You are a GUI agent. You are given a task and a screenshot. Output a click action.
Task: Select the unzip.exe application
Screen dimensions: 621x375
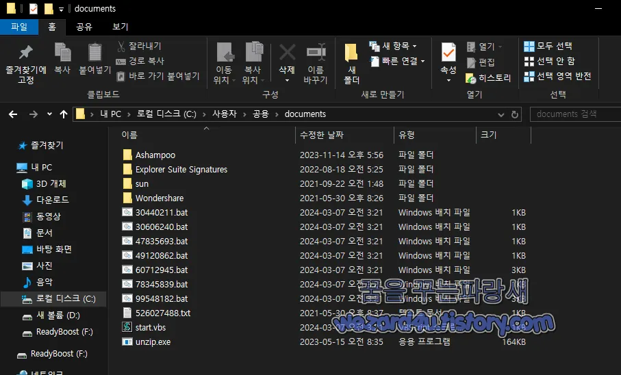146,341
